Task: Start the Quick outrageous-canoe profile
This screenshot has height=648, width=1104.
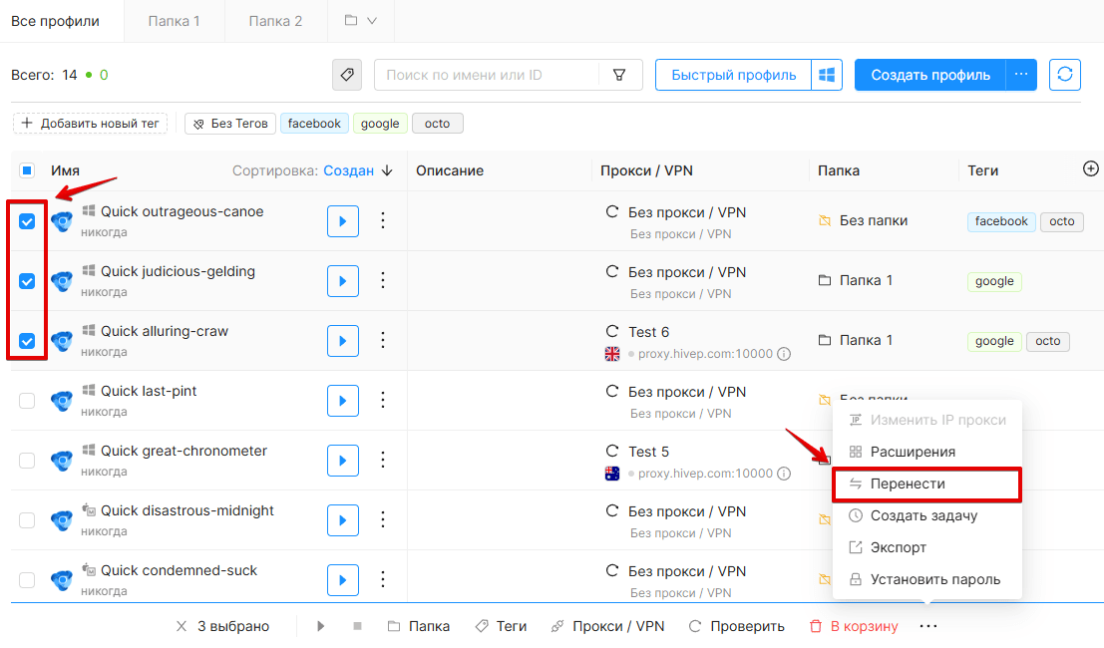Action: click(343, 221)
